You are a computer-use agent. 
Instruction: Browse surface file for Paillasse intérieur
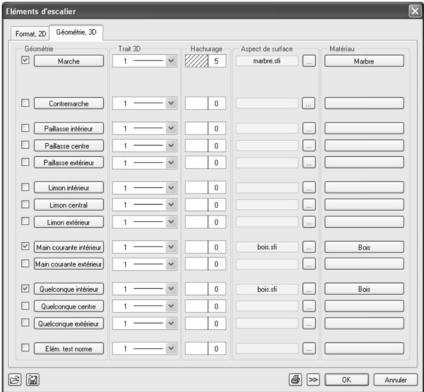(x=309, y=128)
